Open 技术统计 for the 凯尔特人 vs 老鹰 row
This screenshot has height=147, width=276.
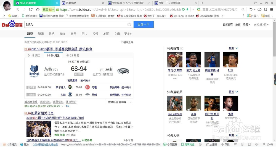click(x=126, y=87)
